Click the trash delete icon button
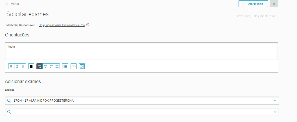 [274, 4]
